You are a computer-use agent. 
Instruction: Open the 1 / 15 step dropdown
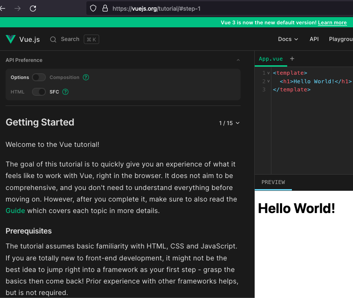click(229, 123)
